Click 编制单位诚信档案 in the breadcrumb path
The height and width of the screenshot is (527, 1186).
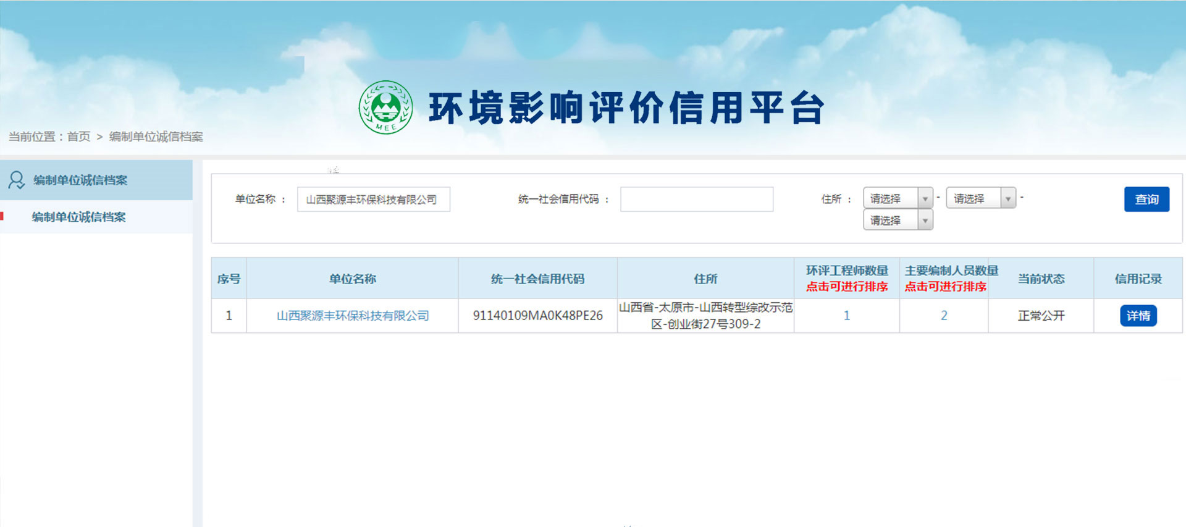[156, 137]
